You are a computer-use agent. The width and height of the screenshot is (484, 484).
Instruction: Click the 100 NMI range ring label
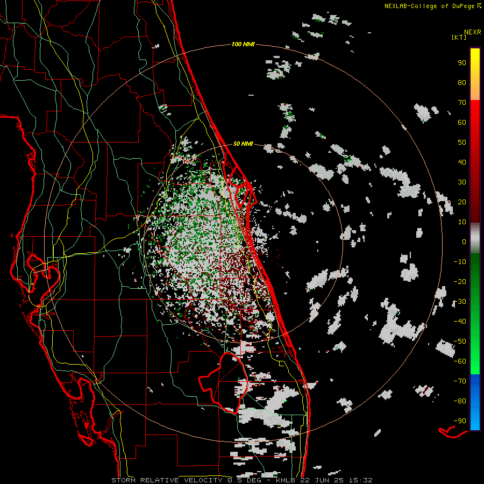(x=243, y=45)
